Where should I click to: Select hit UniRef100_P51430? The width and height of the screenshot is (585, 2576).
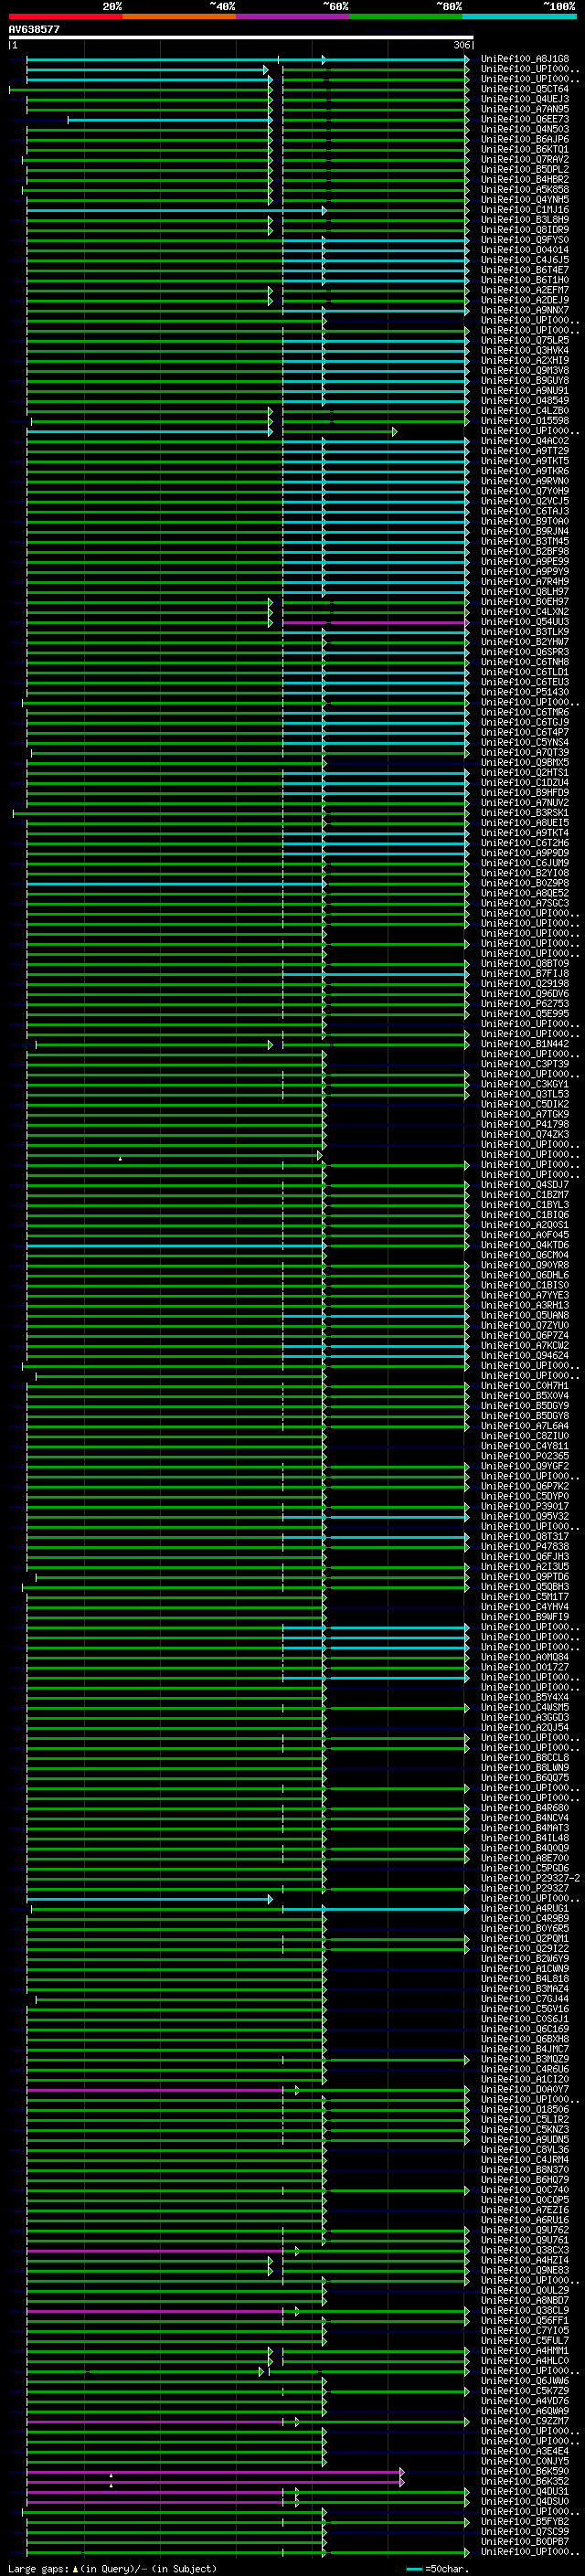click(525, 692)
